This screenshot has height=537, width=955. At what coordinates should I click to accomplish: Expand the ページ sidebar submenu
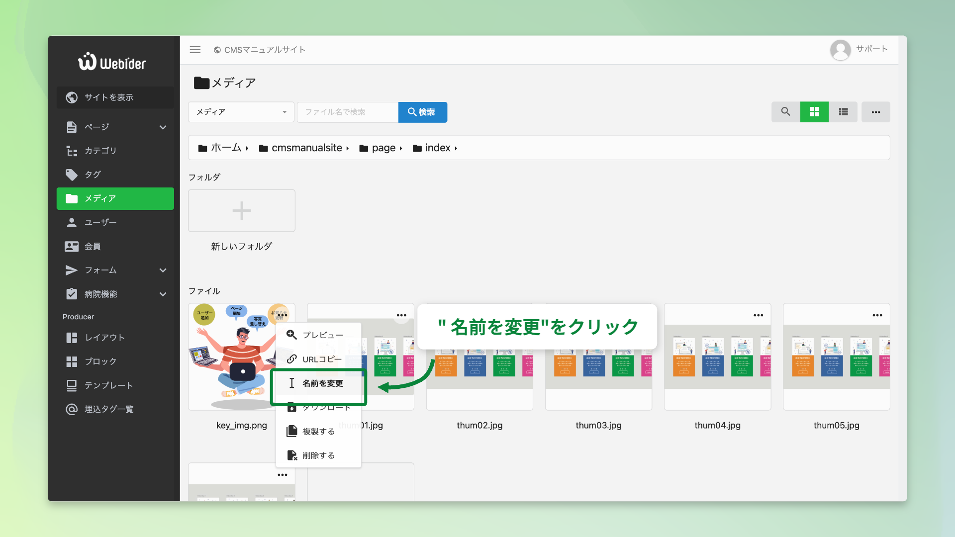[163, 127]
